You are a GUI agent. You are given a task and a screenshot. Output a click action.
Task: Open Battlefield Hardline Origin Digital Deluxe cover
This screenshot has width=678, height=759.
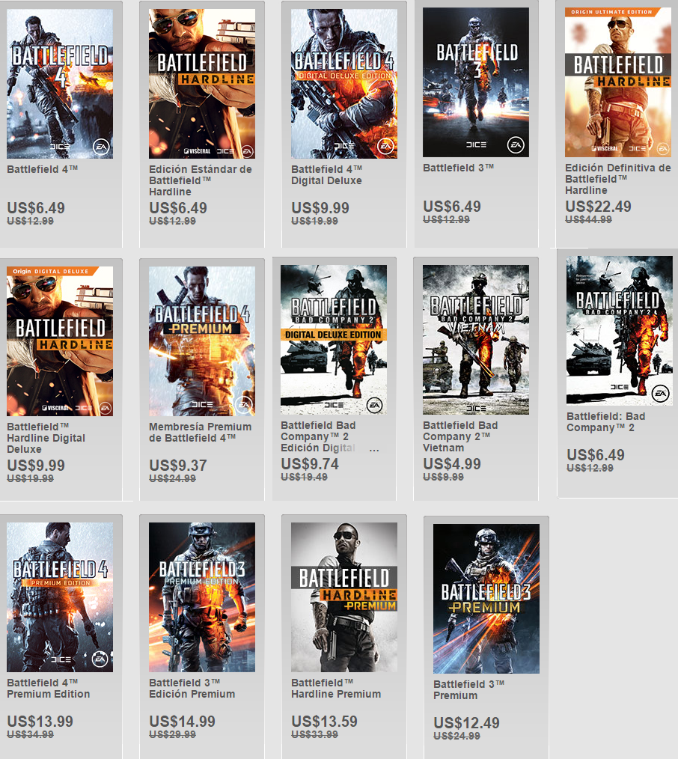[60, 341]
